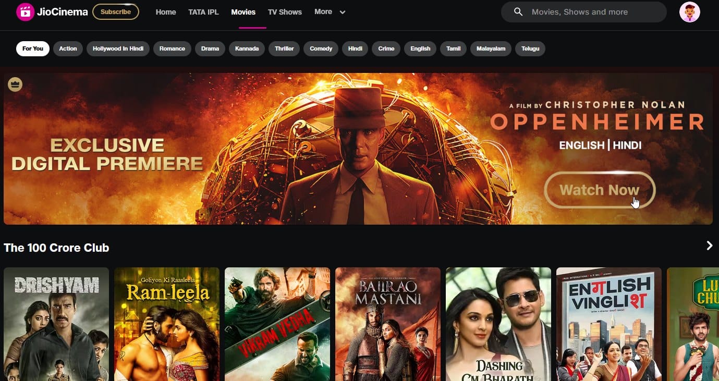The height and width of the screenshot is (381, 719).
Task: Open the Dashing CM Bharath poster
Action: [498, 324]
